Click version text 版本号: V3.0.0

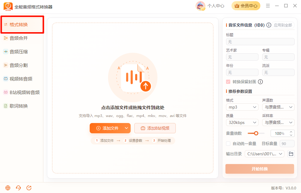pyautogui.click(x=284, y=188)
